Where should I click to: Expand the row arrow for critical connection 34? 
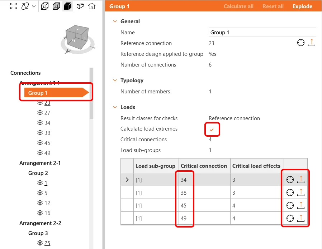point(127,180)
